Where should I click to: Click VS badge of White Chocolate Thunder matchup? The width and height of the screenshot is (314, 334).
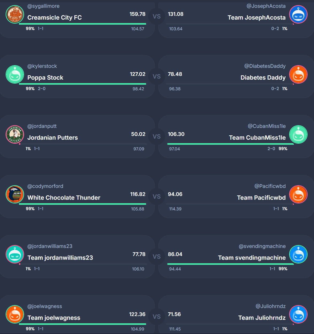tap(157, 196)
